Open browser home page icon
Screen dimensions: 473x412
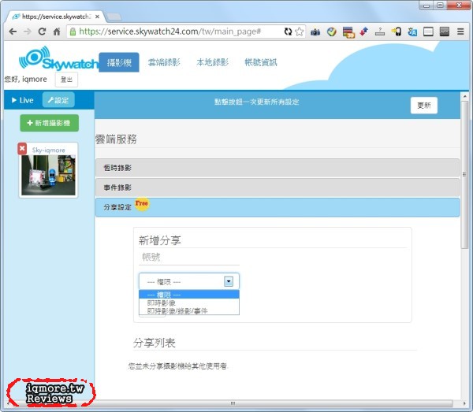pyautogui.click(x=57, y=32)
